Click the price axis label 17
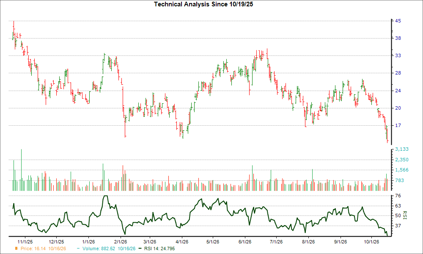The width and height of the screenshot is (423, 254). click(398, 125)
